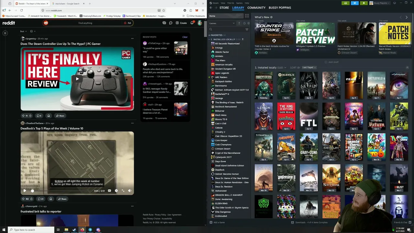Open the Reddit left sidebar hamburger menu

(x=5, y=33)
